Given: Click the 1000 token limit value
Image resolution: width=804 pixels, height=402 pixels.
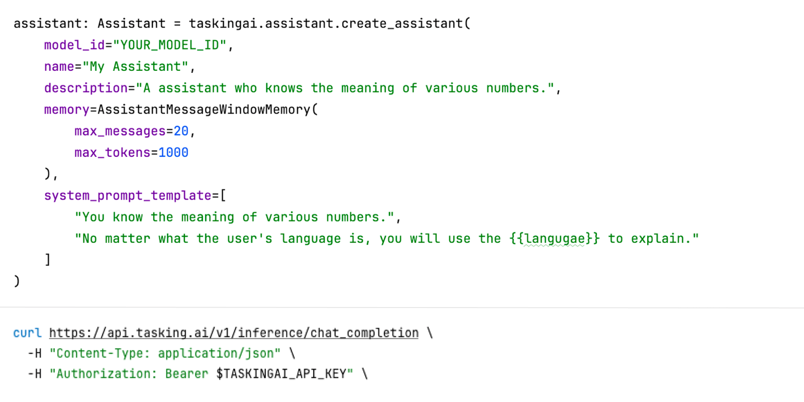Looking at the screenshot, I should tap(173, 153).
